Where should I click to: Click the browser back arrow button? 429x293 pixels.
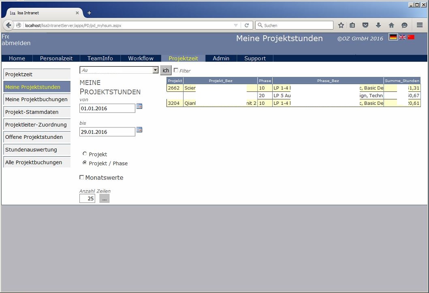(9, 25)
